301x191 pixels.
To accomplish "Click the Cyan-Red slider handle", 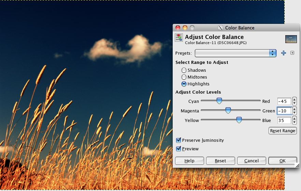I will coord(219,101).
